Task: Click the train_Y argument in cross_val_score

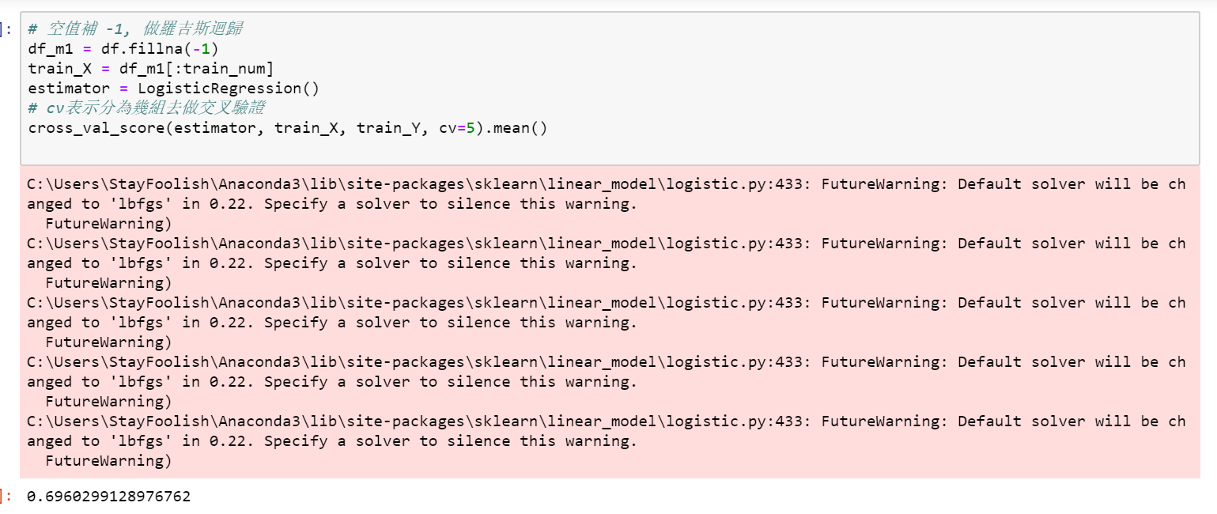Action: [x=392, y=128]
